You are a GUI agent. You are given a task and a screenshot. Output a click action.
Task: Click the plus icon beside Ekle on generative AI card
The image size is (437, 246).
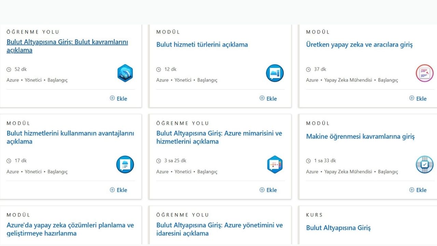412,98
